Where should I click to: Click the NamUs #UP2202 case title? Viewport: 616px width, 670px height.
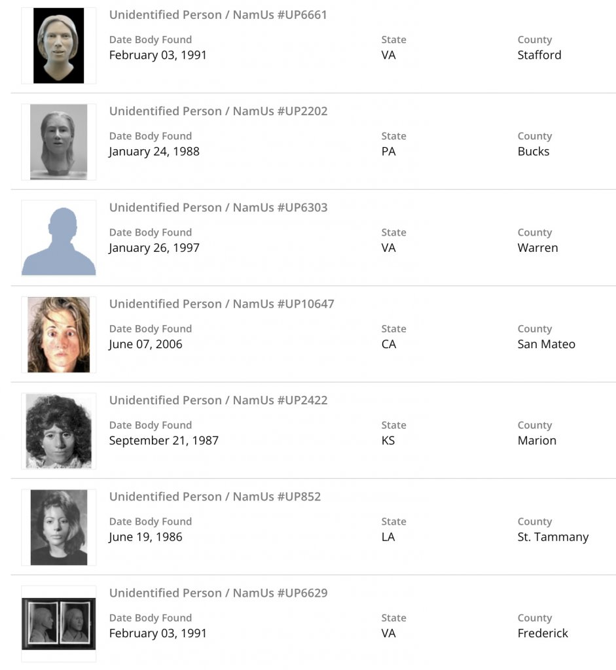point(218,111)
